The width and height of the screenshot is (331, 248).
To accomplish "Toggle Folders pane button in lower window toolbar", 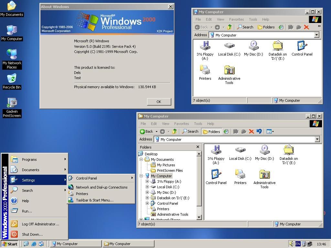I will tap(211, 132).
